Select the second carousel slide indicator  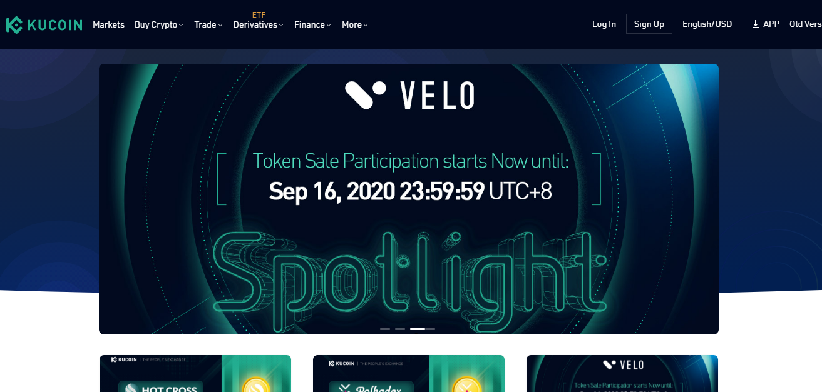[x=400, y=329]
